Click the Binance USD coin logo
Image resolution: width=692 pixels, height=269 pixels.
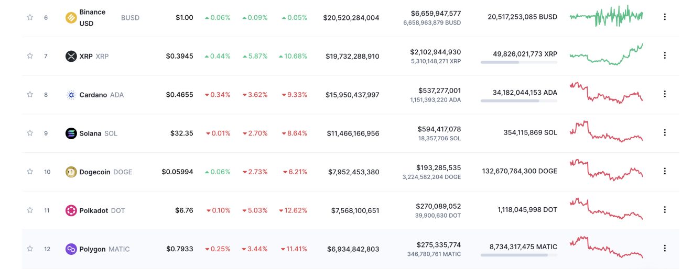(71, 18)
